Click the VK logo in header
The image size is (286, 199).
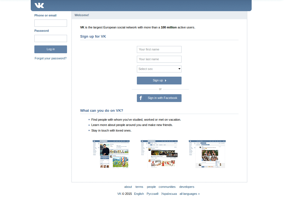(39, 6)
